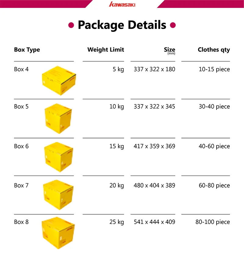
Task: Click the Clothes qty column header
Action: 213,50
